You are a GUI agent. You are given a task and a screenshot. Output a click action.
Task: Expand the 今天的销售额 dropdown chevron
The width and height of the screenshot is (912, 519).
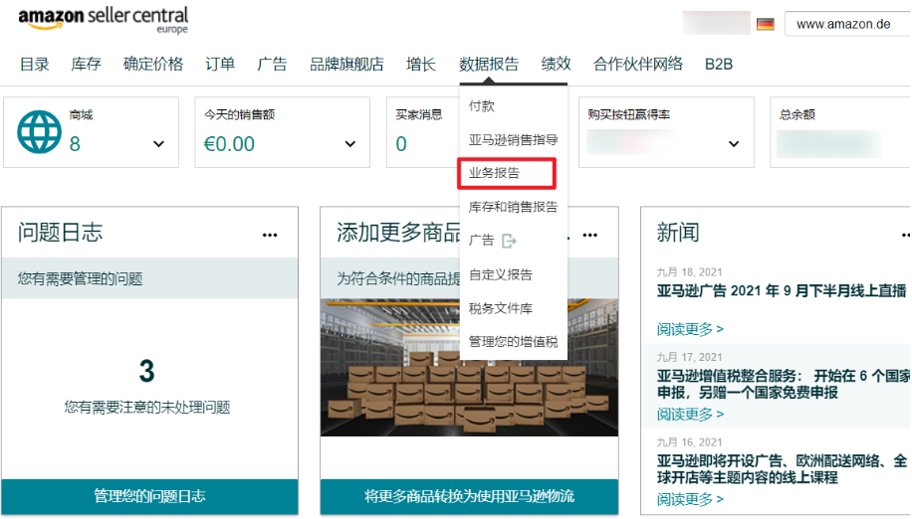(x=350, y=144)
